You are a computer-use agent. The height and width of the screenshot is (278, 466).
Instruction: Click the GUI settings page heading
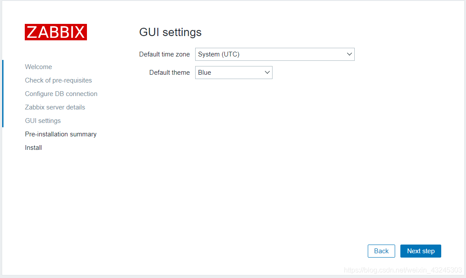tap(170, 32)
